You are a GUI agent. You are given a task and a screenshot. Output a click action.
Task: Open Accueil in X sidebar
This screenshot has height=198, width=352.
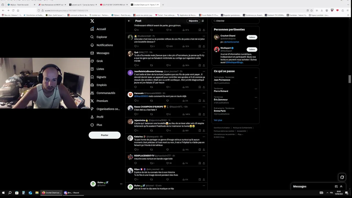(98, 29)
